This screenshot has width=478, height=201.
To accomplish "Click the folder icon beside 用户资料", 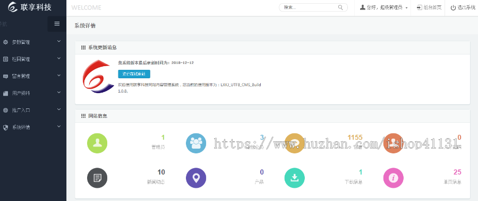I will point(5,93).
